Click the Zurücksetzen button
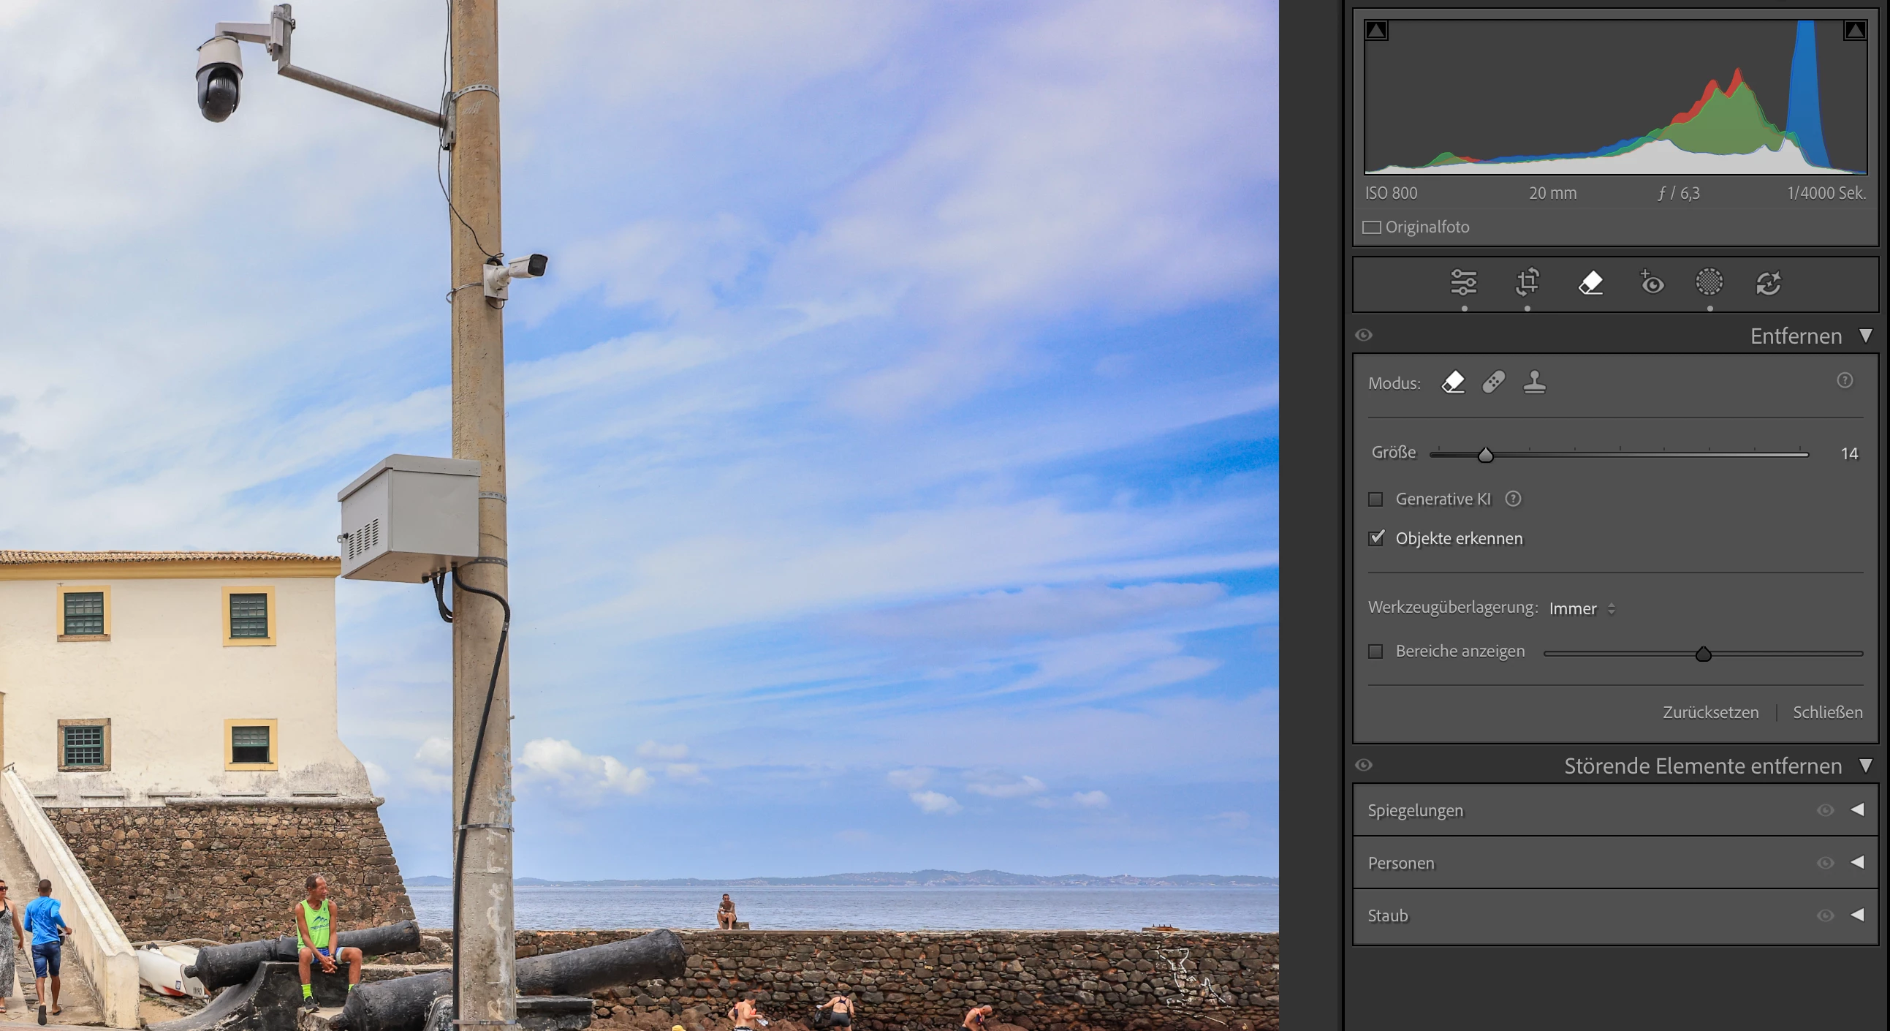The width and height of the screenshot is (1890, 1031). point(1709,712)
